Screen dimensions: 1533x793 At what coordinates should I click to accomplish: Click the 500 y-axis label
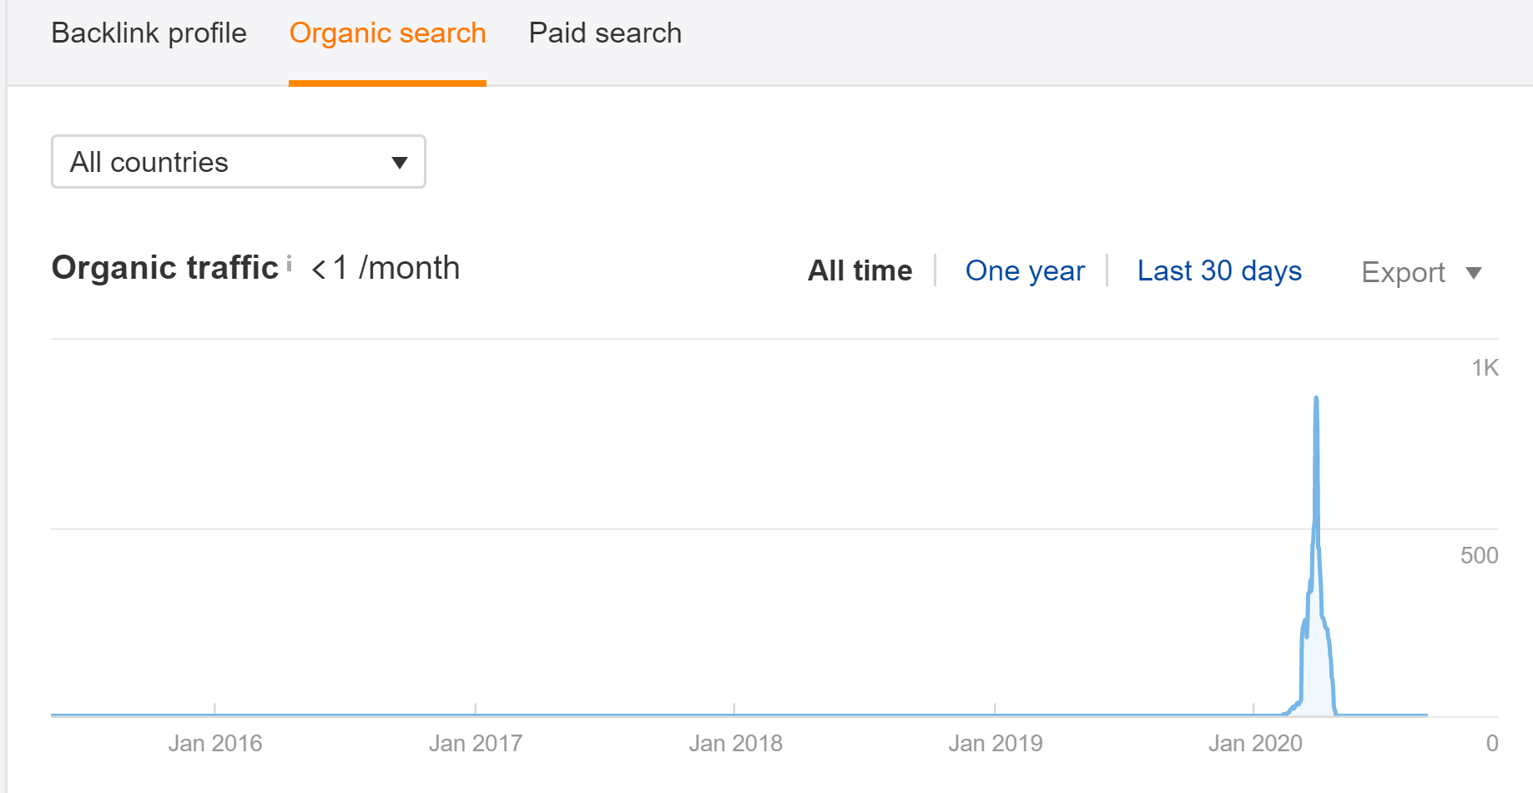click(x=1479, y=555)
